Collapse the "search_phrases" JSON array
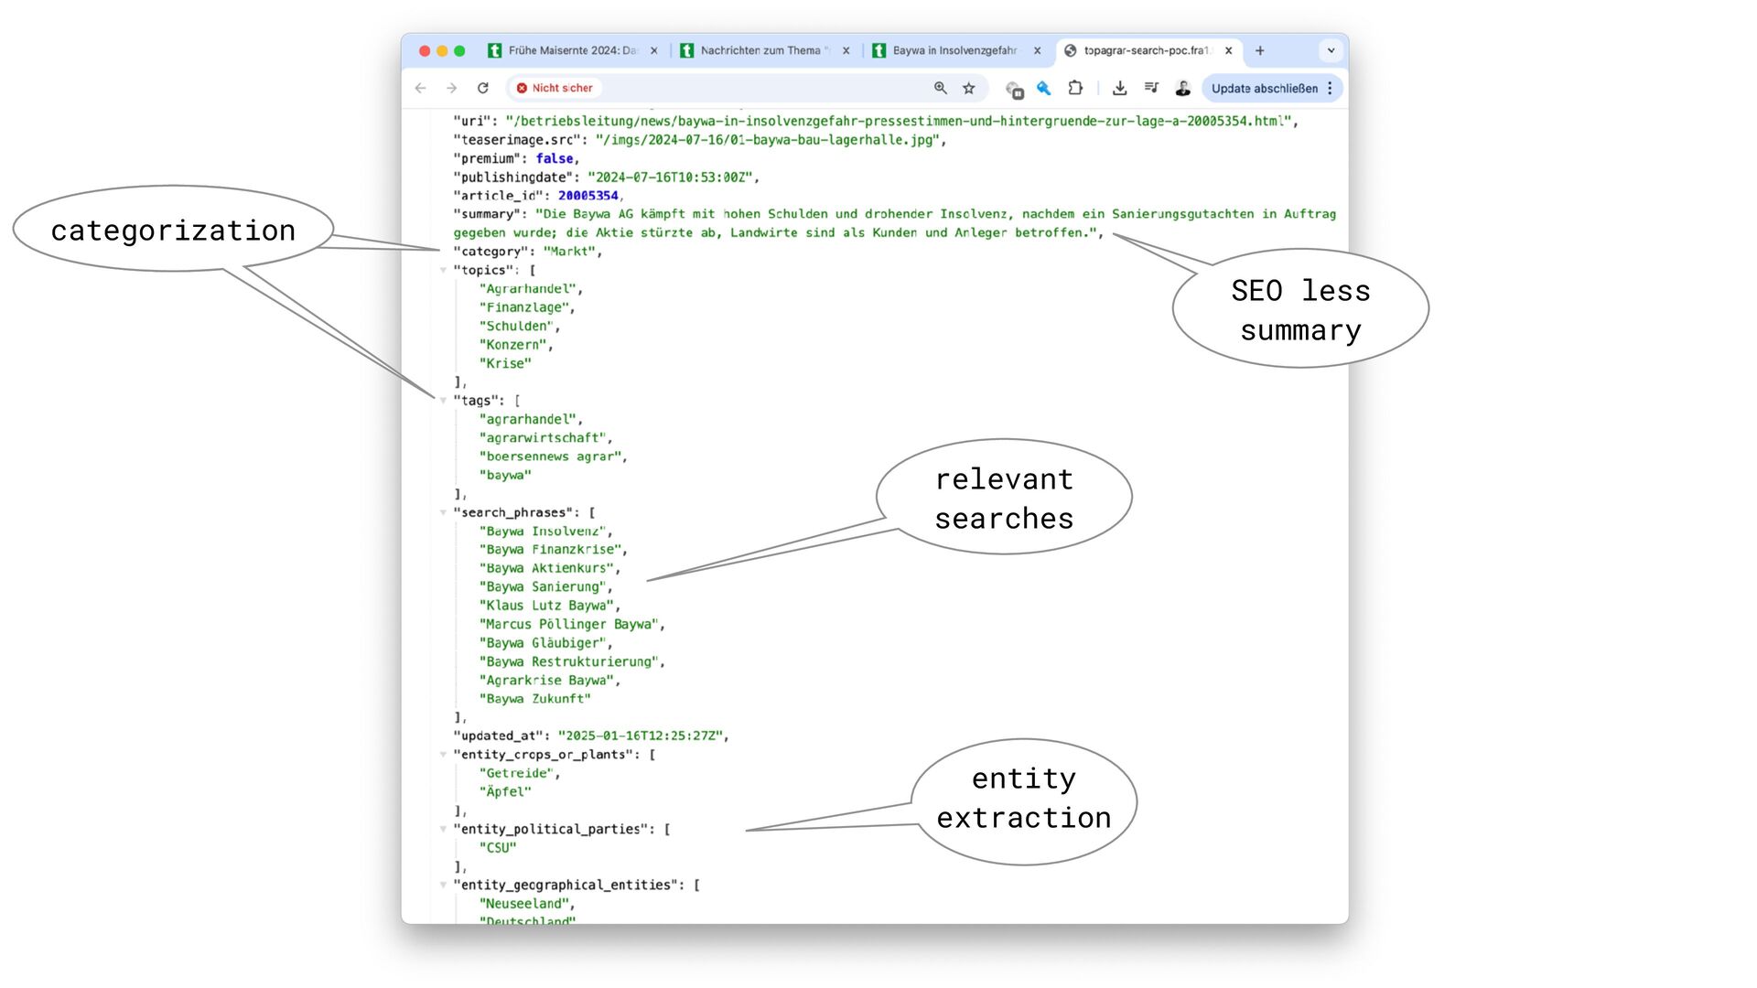The width and height of the screenshot is (1757, 988). point(443,512)
